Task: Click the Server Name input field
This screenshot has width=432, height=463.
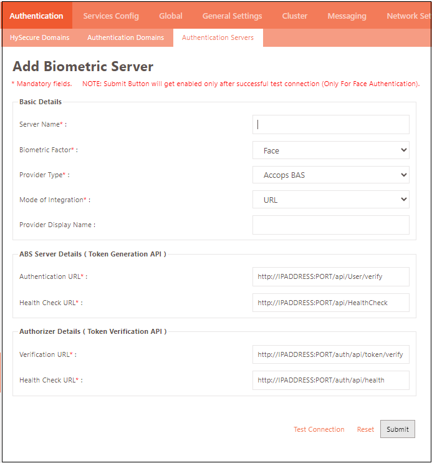Action: (x=330, y=124)
